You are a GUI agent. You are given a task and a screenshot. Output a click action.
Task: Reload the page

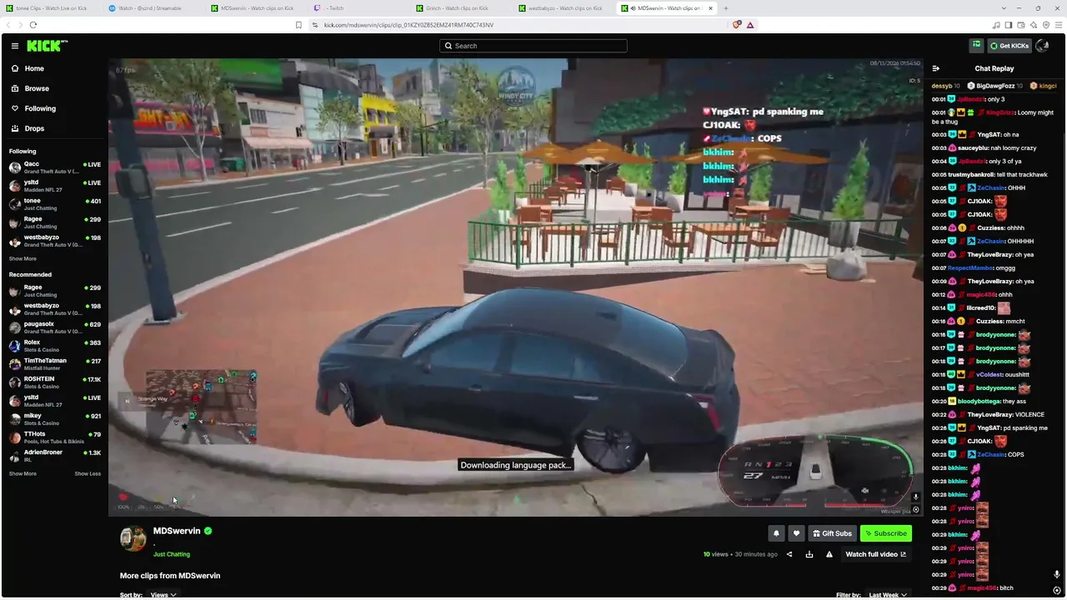[x=33, y=25]
